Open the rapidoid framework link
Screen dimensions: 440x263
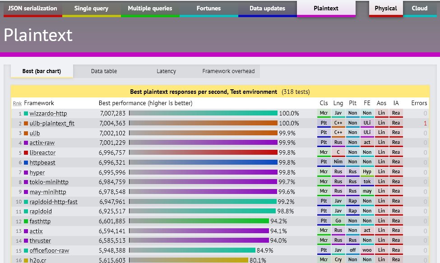pos(41,211)
